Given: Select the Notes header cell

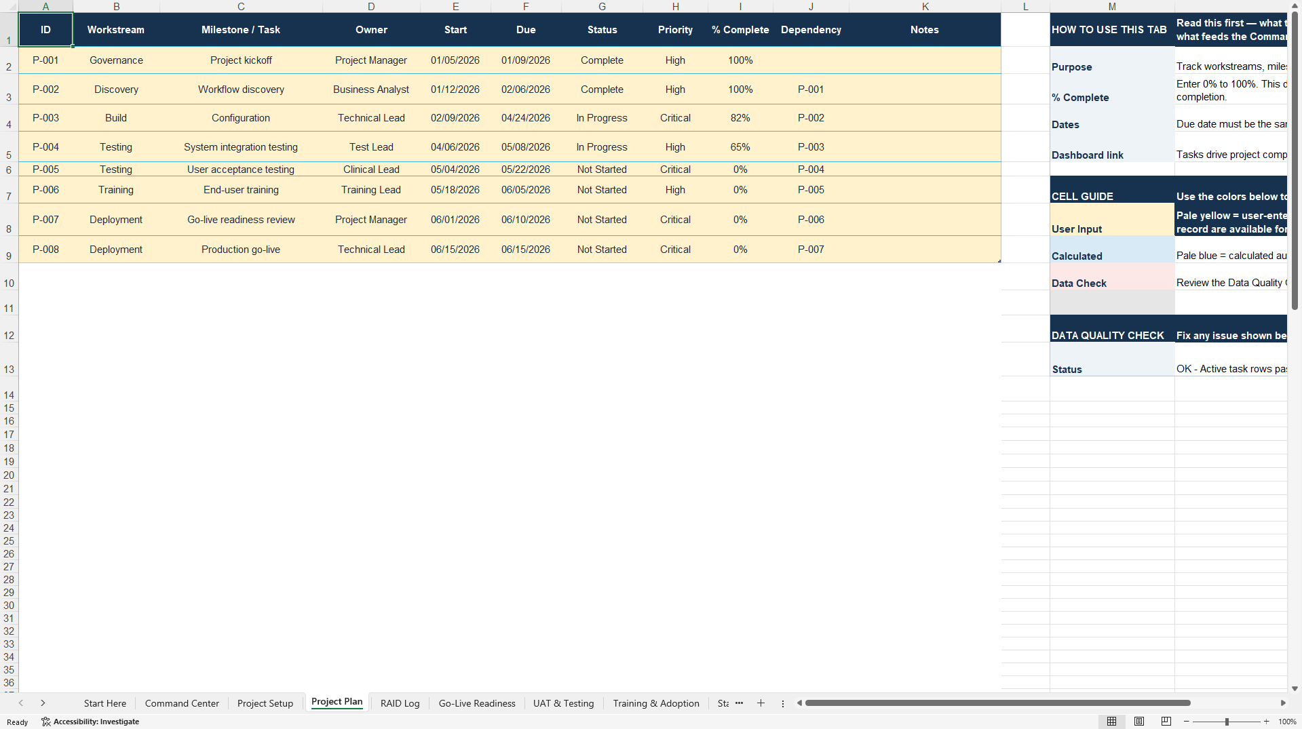Looking at the screenshot, I should point(925,30).
